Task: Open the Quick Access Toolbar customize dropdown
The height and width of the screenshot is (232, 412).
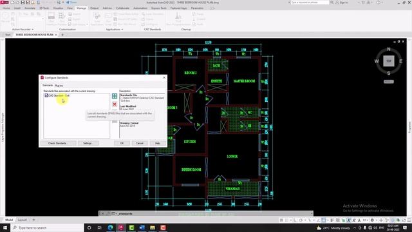Action: [x=63, y=3]
